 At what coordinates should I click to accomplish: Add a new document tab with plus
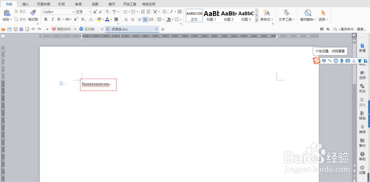point(162,29)
